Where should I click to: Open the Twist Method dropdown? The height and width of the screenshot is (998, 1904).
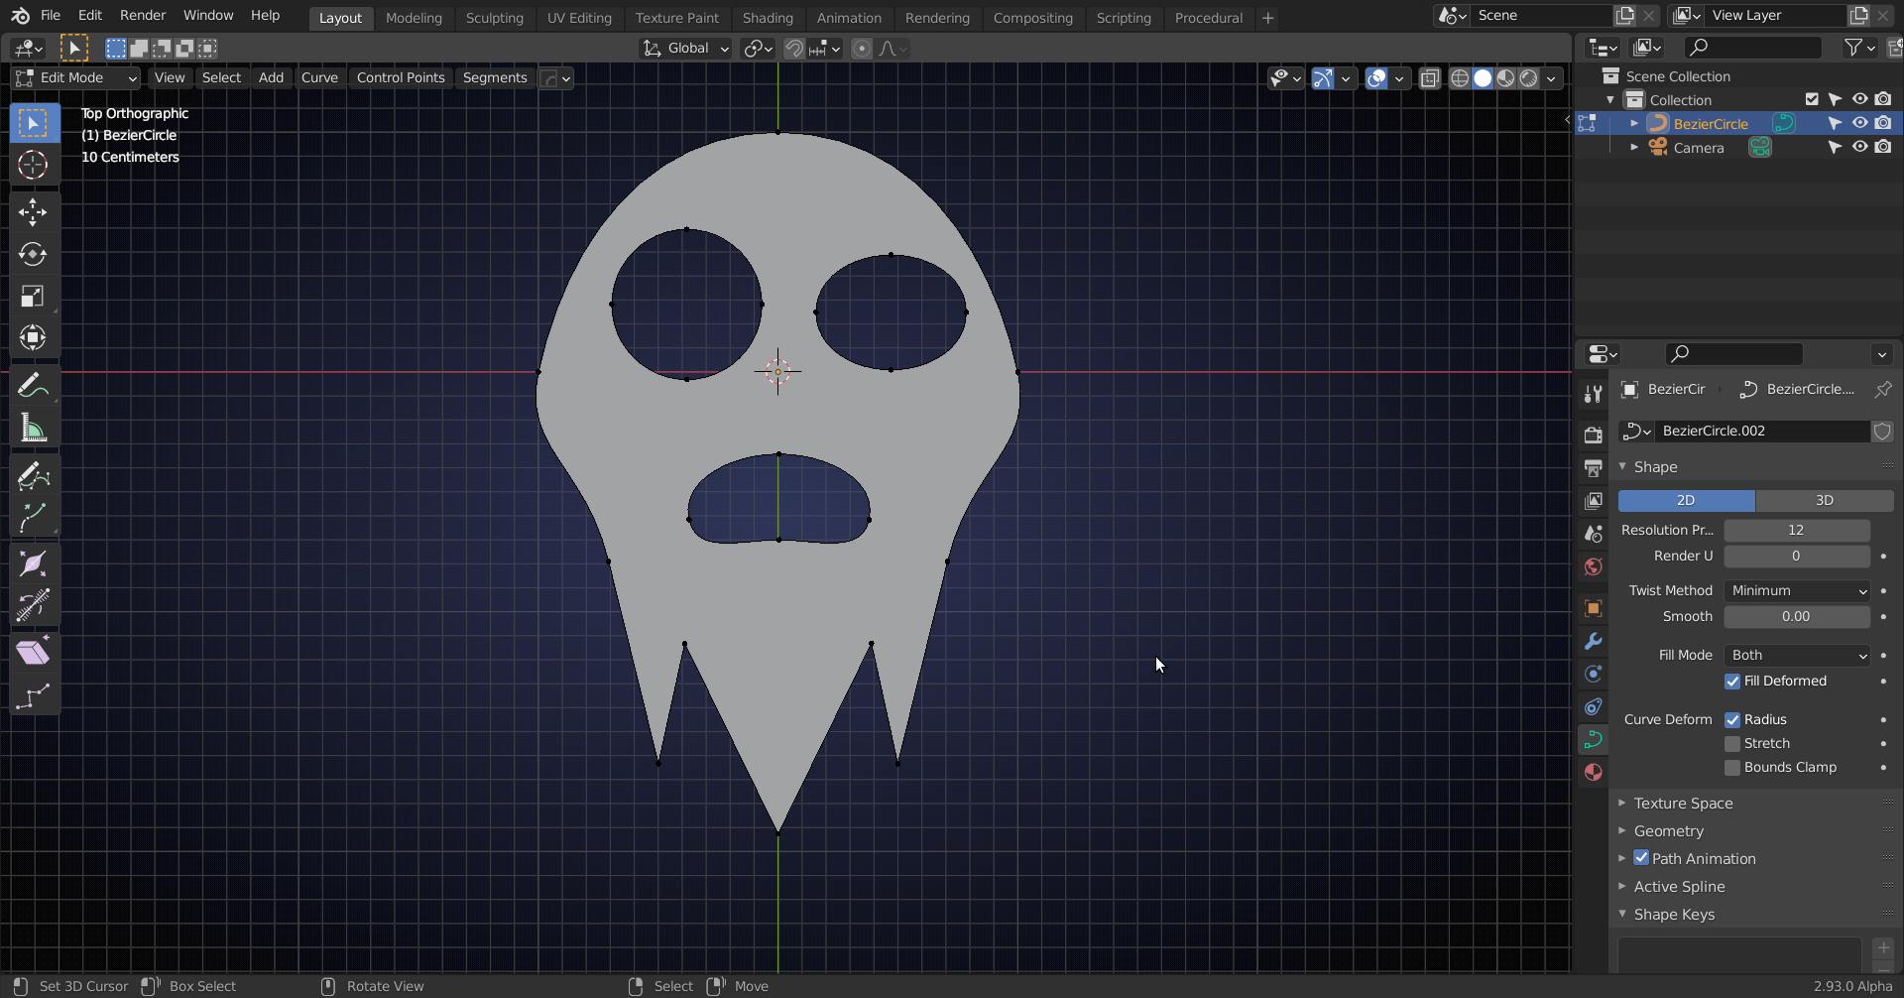click(x=1797, y=590)
